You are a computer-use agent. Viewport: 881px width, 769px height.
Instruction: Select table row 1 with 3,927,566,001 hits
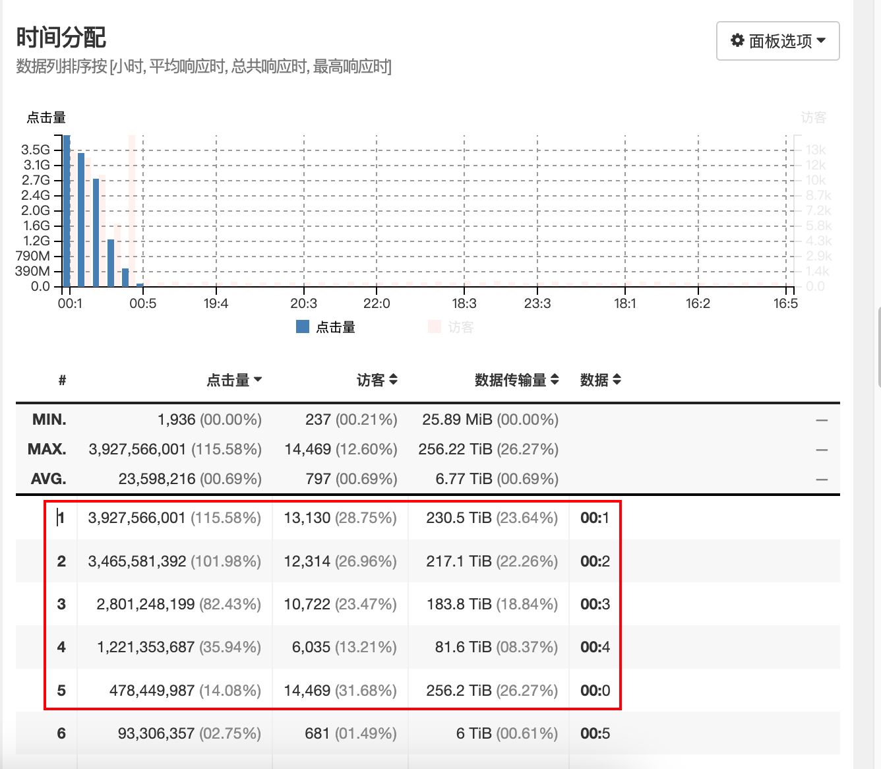point(174,518)
